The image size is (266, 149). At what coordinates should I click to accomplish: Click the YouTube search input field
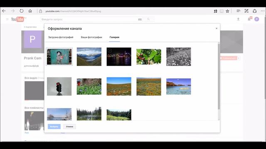click(89, 19)
